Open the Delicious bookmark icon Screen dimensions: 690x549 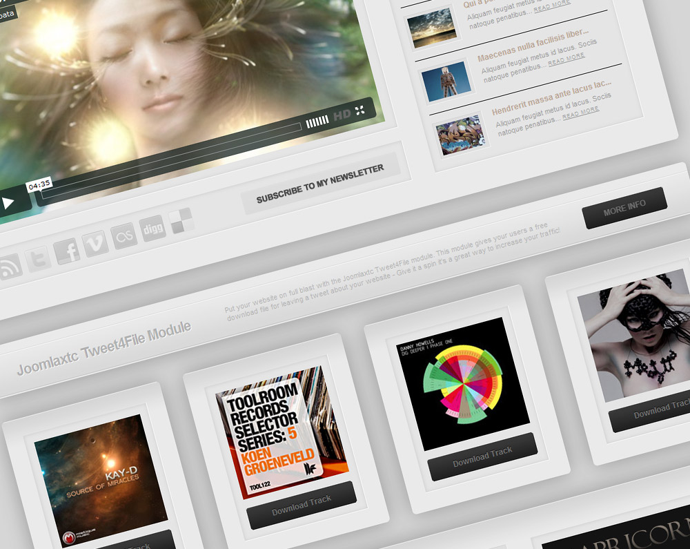click(182, 220)
